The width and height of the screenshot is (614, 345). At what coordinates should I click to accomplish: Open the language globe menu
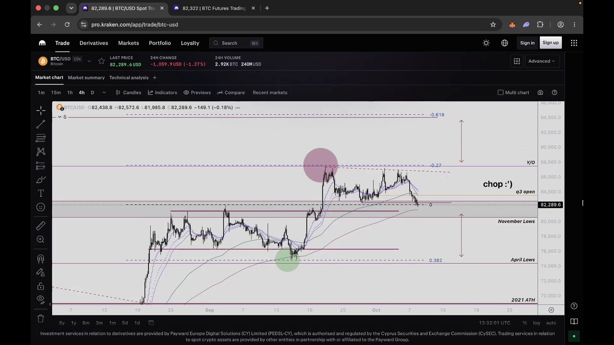505,43
